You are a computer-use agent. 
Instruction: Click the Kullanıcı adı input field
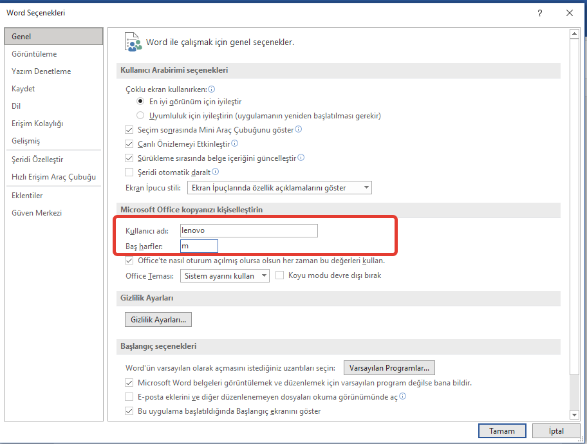tap(249, 230)
